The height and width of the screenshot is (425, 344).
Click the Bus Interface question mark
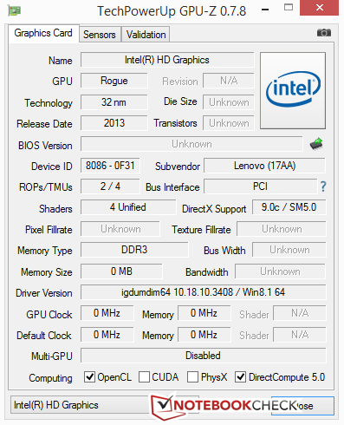pyautogui.click(x=323, y=186)
